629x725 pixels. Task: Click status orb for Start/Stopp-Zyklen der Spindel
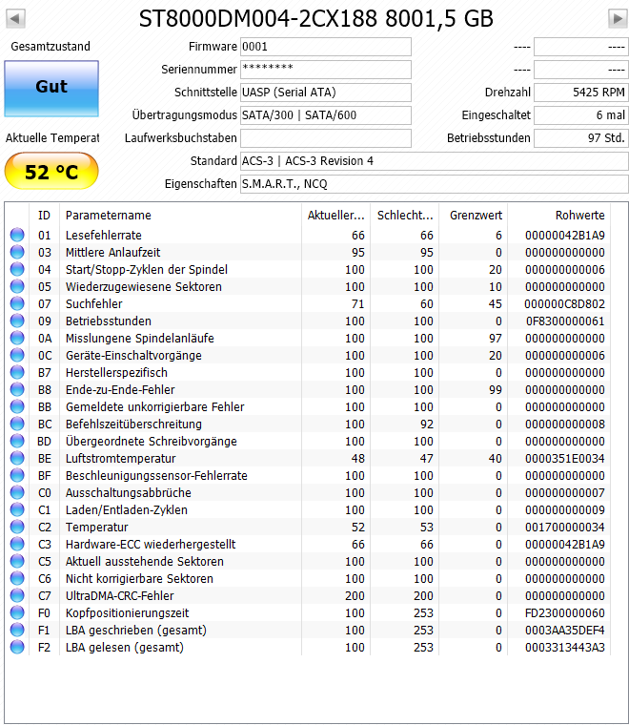17,269
